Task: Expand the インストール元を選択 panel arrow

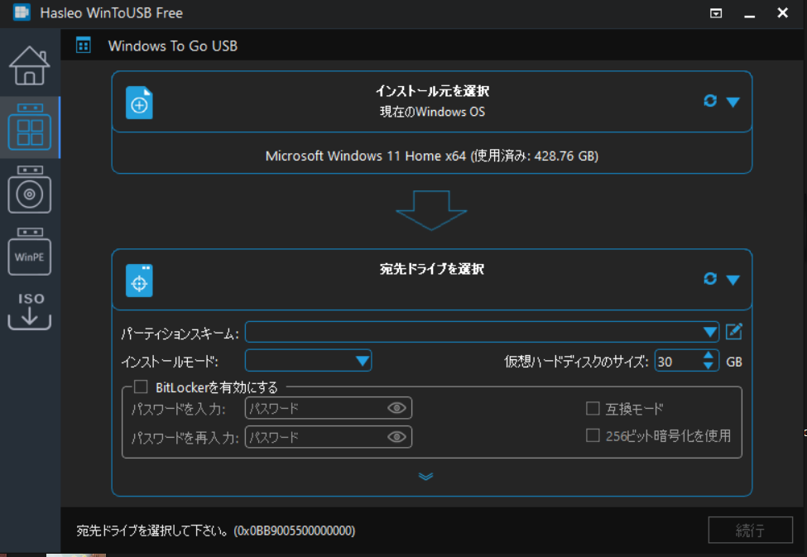Action: click(733, 101)
